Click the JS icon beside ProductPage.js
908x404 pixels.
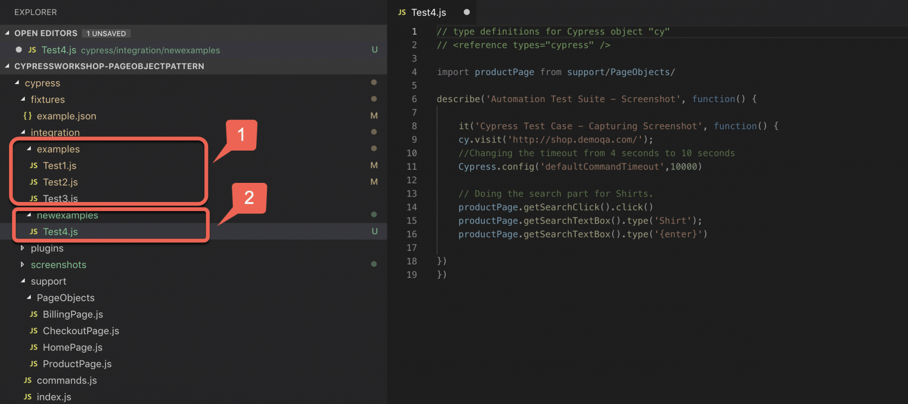tap(34, 364)
